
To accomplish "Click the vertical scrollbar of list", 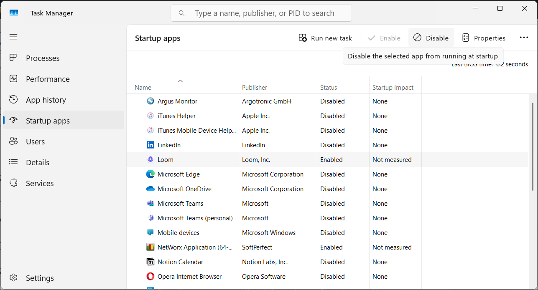I will point(532,146).
